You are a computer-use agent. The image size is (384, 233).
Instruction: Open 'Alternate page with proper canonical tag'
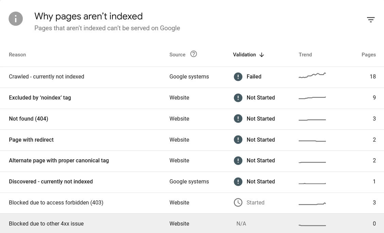tap(59, 161)
